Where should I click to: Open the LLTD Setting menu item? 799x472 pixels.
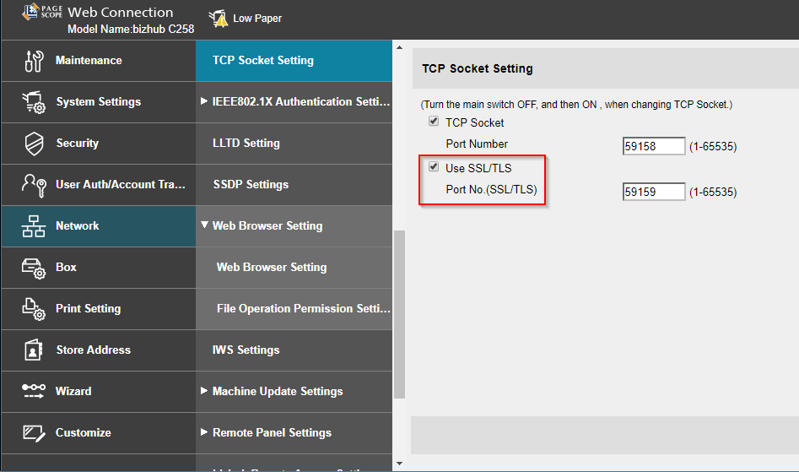pos(246,144)
